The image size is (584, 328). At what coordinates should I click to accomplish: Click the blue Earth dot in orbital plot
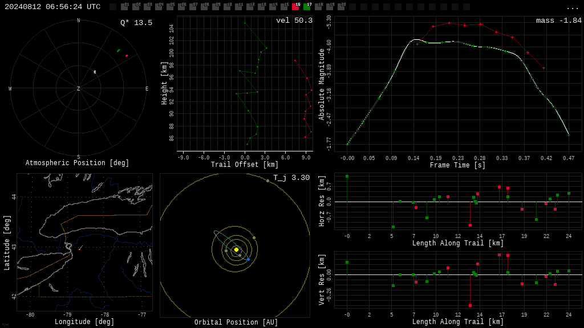[249, 259]
